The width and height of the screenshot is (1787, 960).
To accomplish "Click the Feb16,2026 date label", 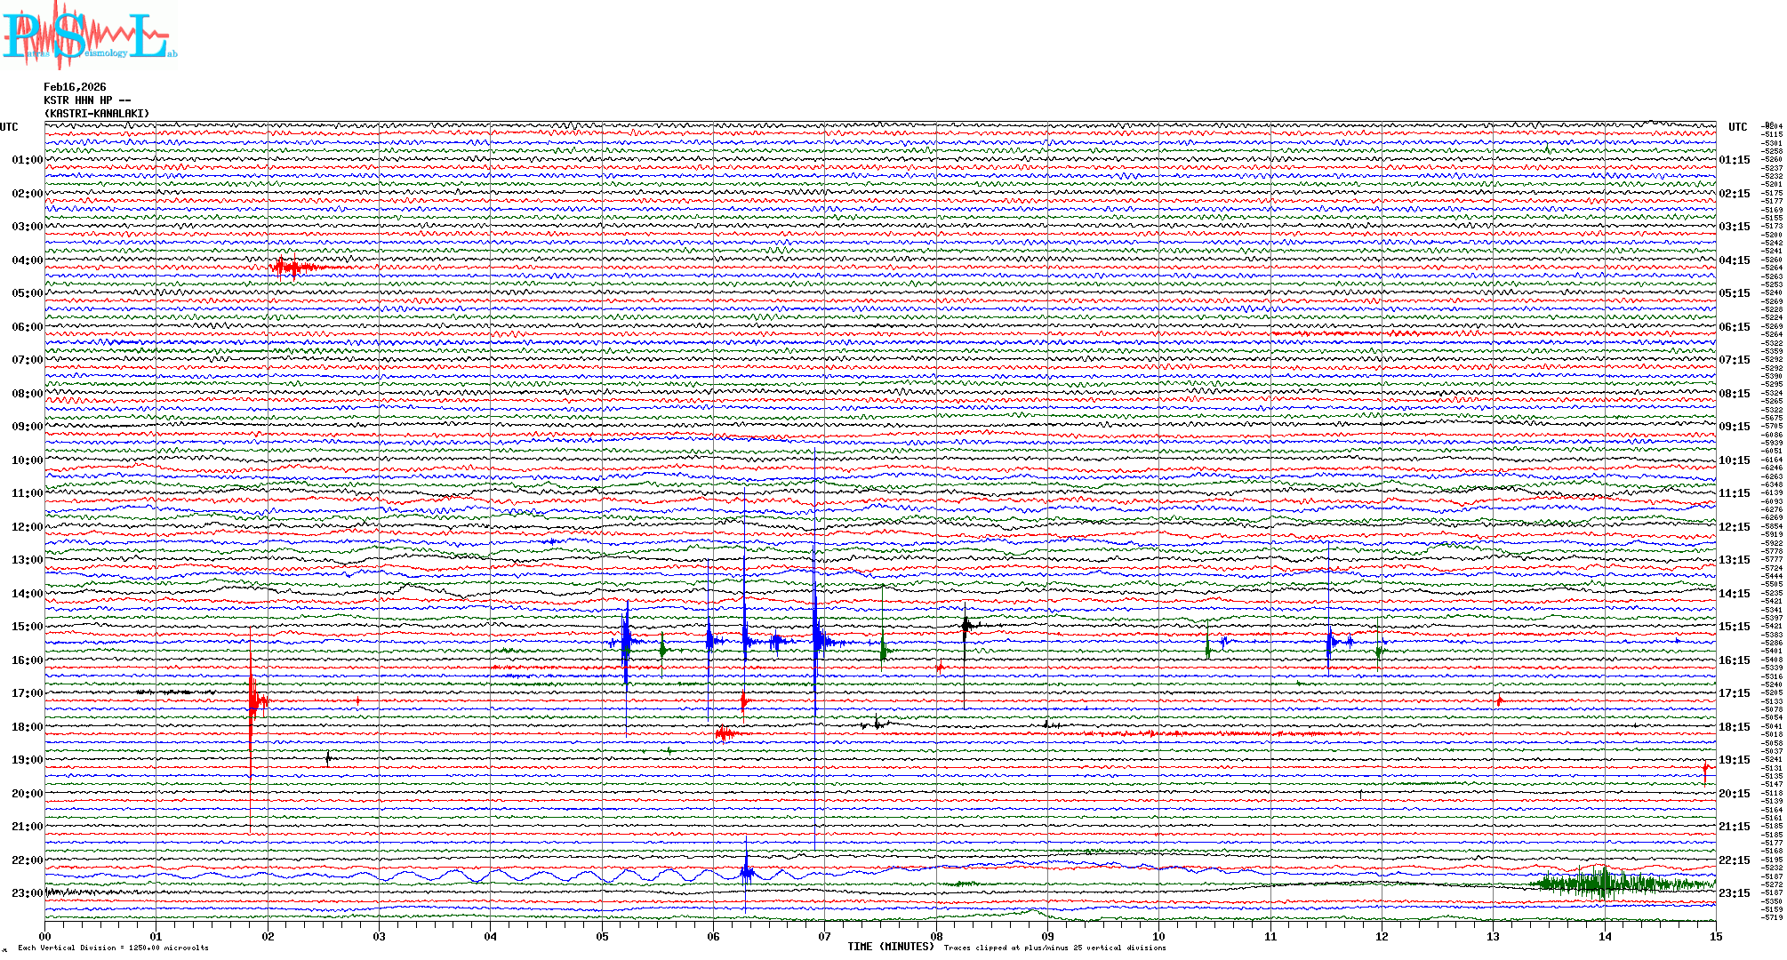I will (75, 87).
